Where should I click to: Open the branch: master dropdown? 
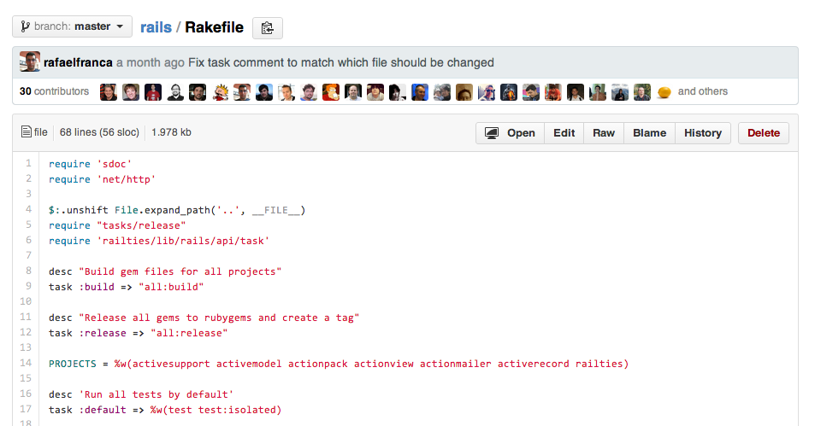[72, 26]
